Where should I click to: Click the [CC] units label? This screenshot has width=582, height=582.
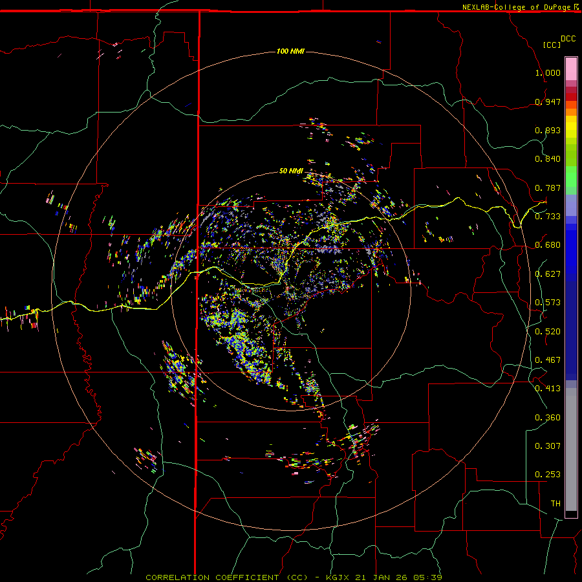(x=552, y=45)
